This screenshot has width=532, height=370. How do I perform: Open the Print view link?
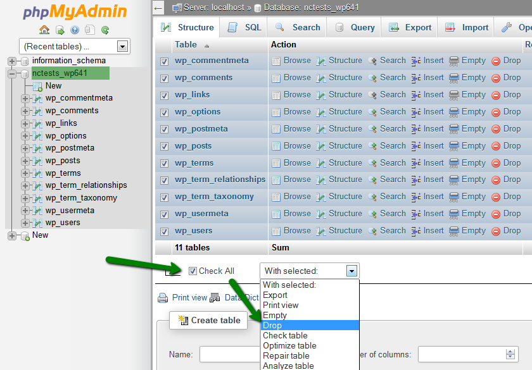(x=189, y=297)
